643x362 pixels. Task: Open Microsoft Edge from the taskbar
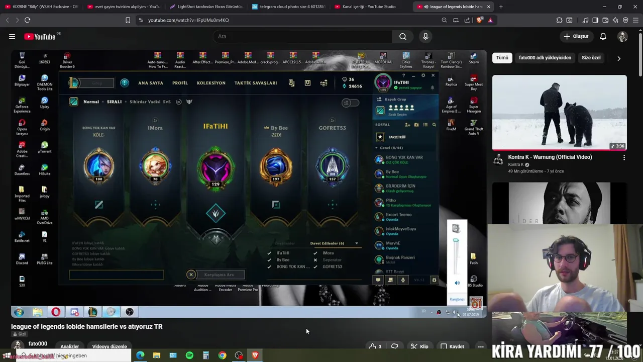point(140,355)
